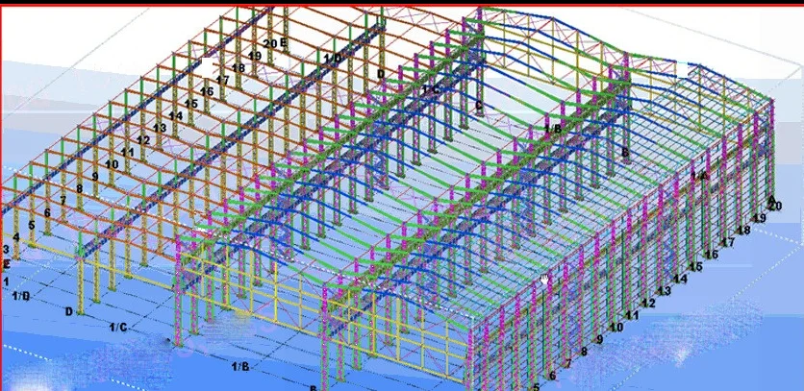Select grid label "19" among the orange roof beams
The width and height of the screenshot is (804, 391).
[x=254, y=56]
